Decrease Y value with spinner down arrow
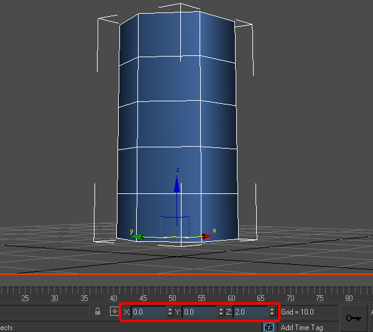373x332 pixels. (221, 314)
